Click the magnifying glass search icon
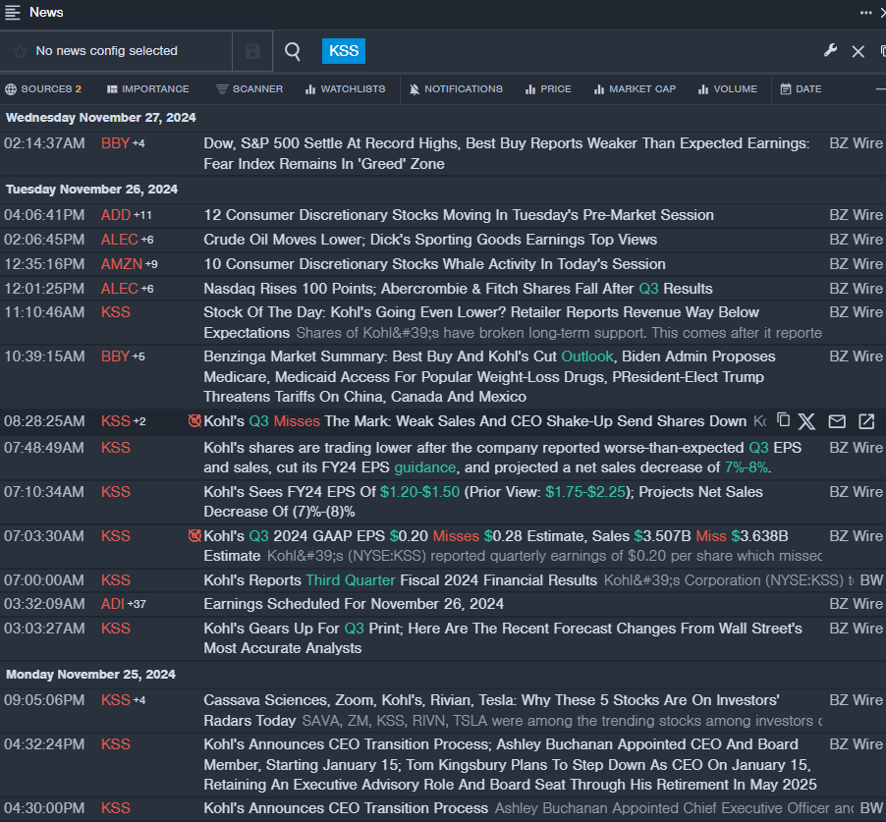886x822 pixels. pos(293,51)
